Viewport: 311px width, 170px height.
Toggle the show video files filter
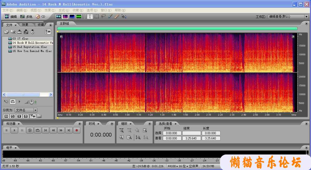[x=19, y=116]
